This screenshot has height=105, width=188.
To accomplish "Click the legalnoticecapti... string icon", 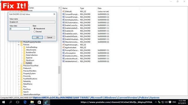I will pos(63,45).
